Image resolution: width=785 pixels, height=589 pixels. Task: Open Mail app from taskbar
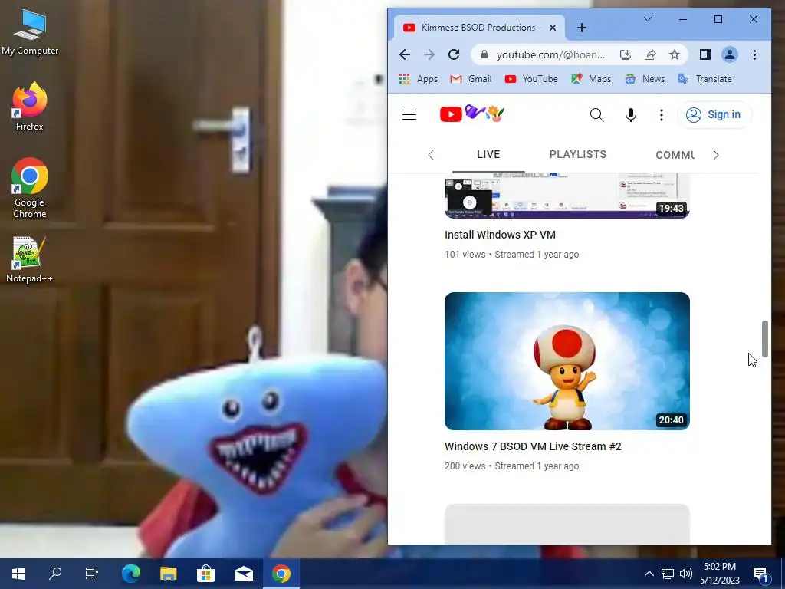243,574
